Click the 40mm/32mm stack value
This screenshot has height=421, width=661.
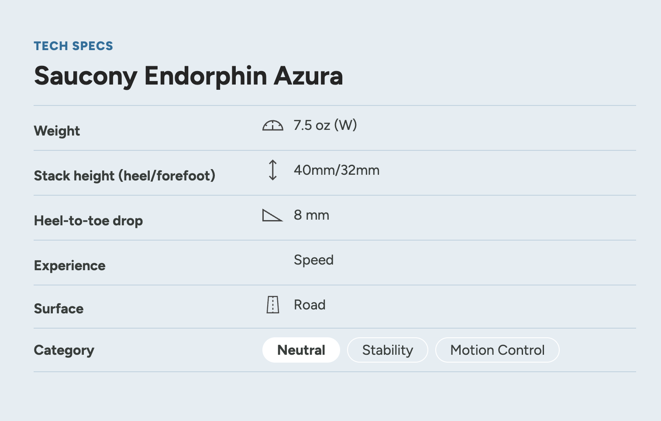coord(337,170)
